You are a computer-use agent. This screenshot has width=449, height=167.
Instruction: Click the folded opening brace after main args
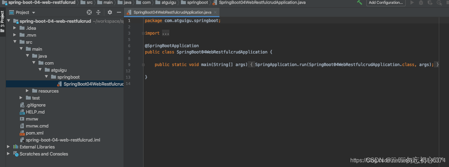click(x=251, y=65)
